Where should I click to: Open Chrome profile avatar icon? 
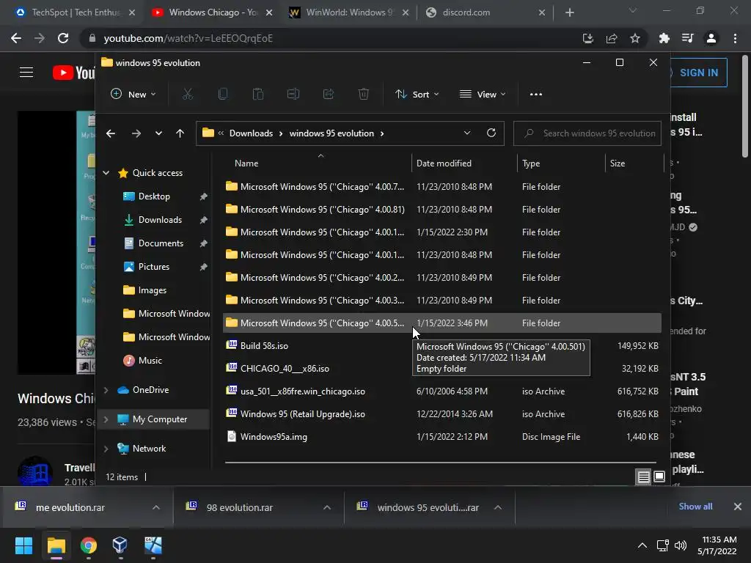[x=711, y=38]
